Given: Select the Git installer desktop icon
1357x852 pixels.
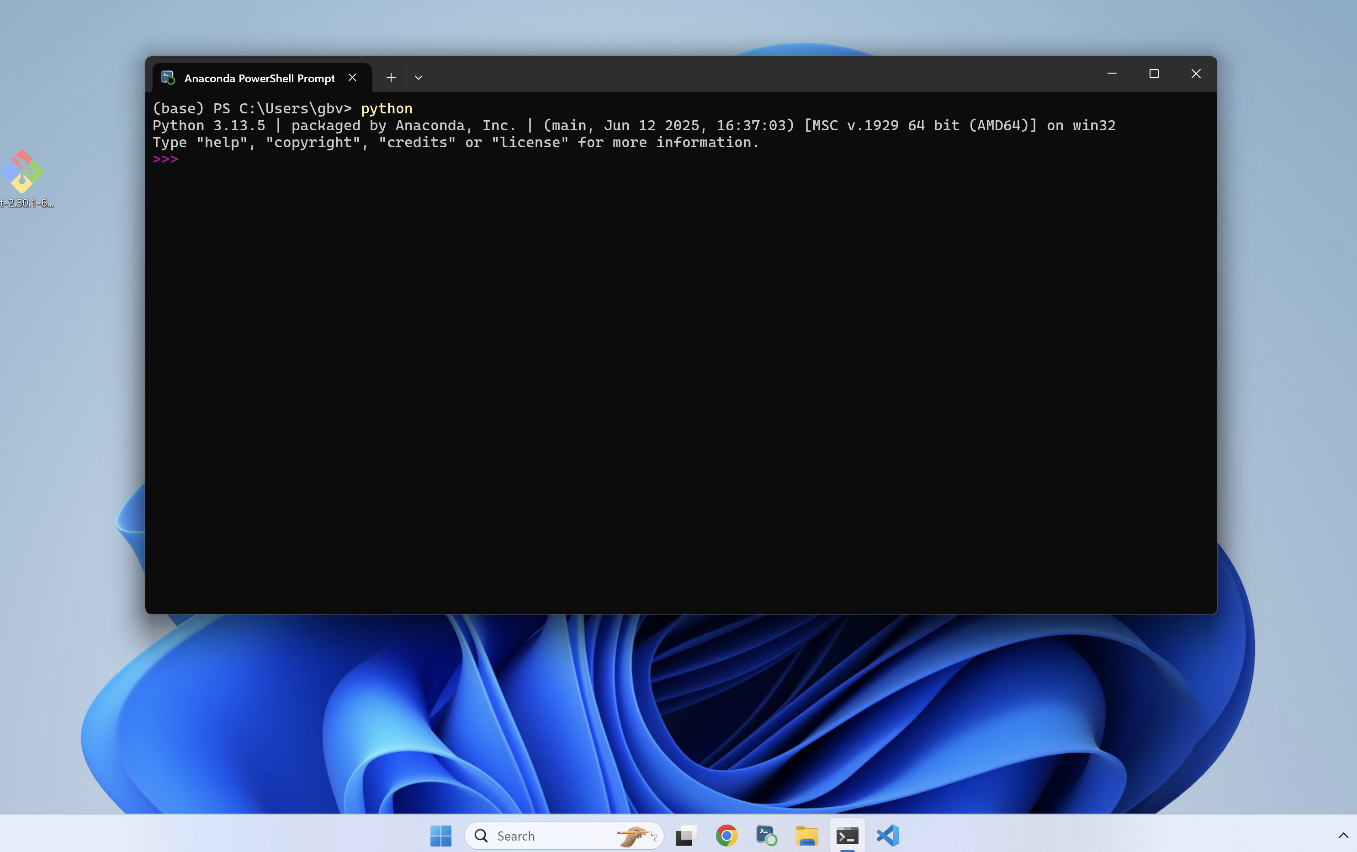Looking at the screenshot, I should (22, 172).
